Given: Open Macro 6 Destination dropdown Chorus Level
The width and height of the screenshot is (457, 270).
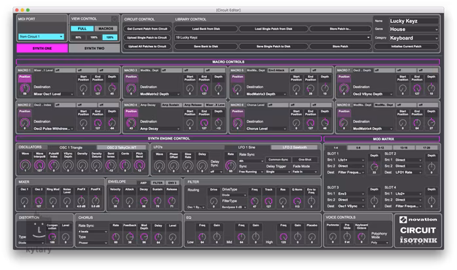Looking at the screenshot, I should pos(266,128).
